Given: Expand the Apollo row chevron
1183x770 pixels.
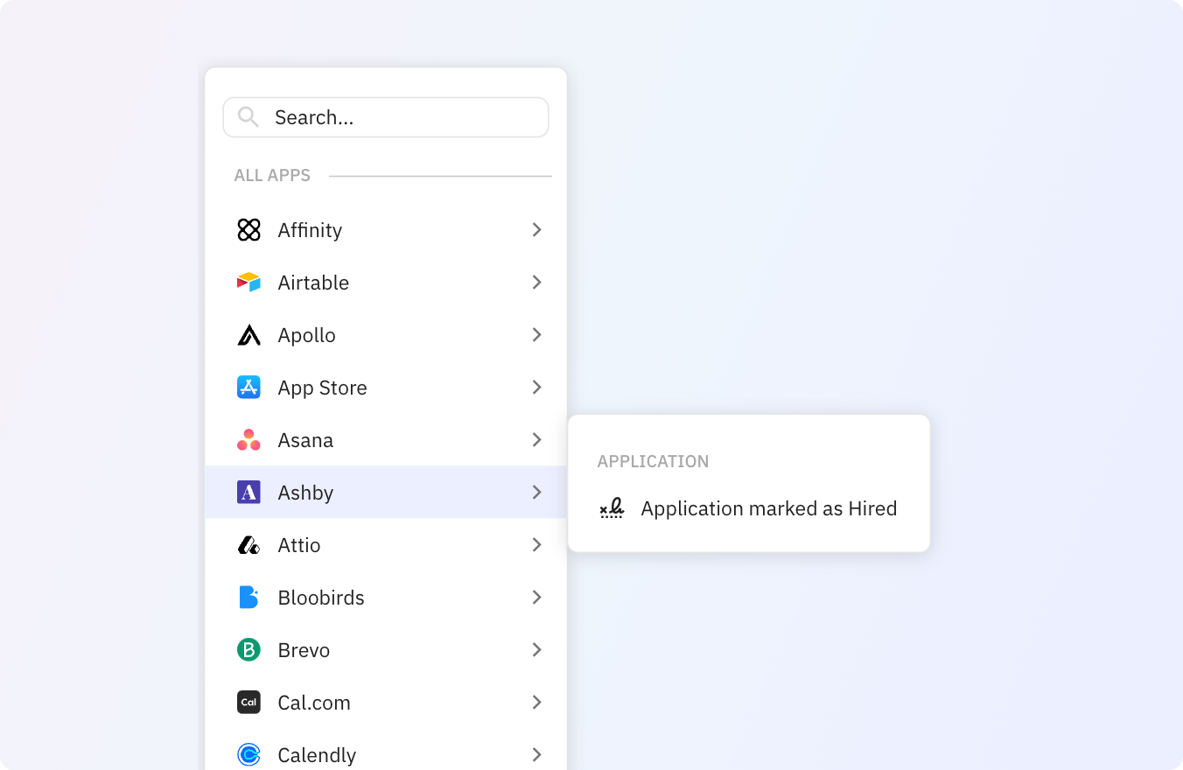Looking at the screenshot, I should [537, 335].
